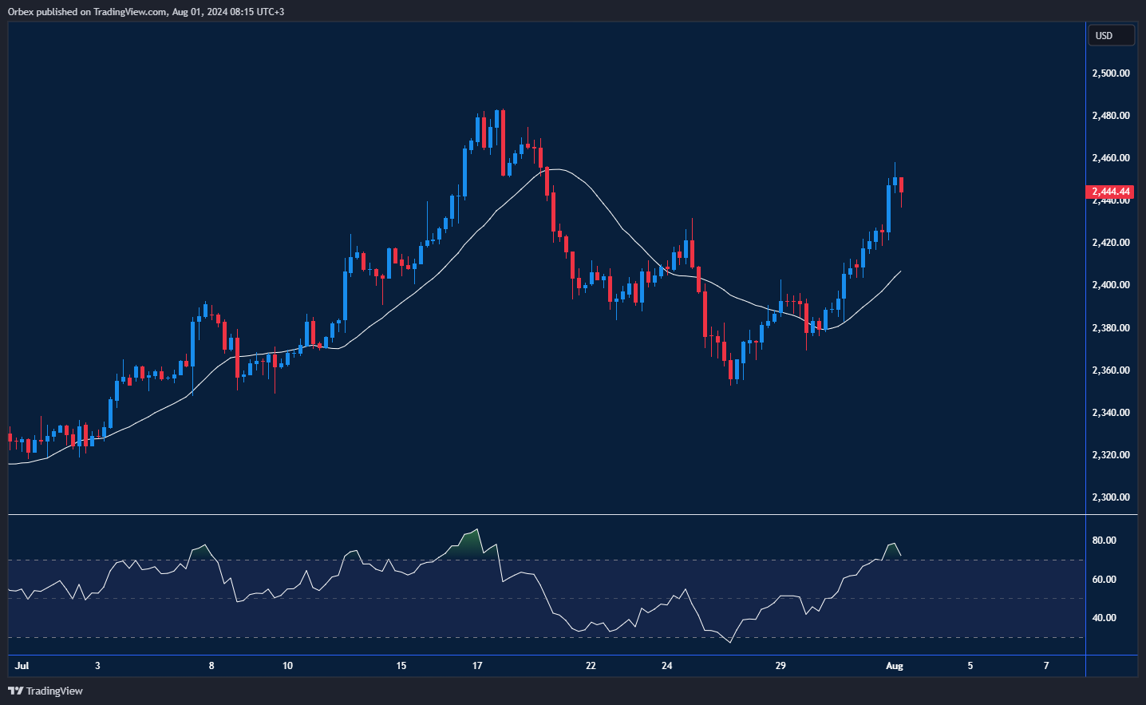Image resolution: width=1146 pixels, height=705 pixels.
Task: Click the latest red candle at the chart's right edge
Action: click(901, 185)
